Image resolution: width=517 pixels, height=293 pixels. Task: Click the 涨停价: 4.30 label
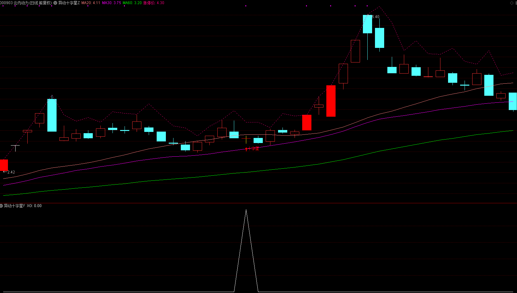point(154,3)
